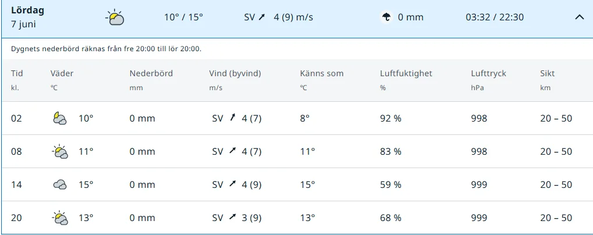Click the wind arrow in the 14 row
Viewport: 593px width, 235px height.
tap(233, 184)
